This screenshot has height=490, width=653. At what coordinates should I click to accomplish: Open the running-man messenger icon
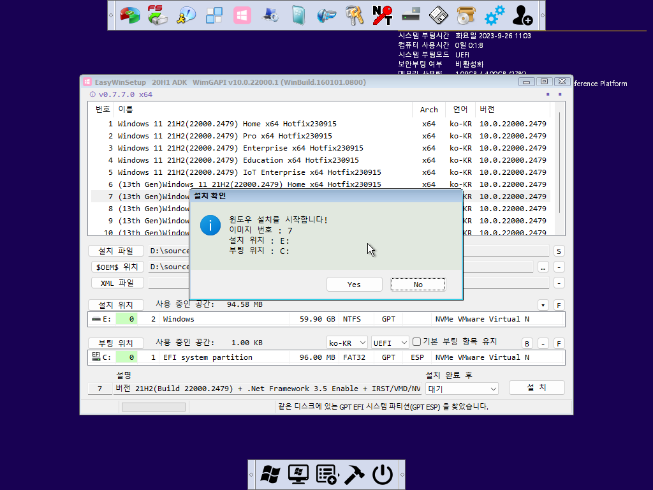(186, 15)
